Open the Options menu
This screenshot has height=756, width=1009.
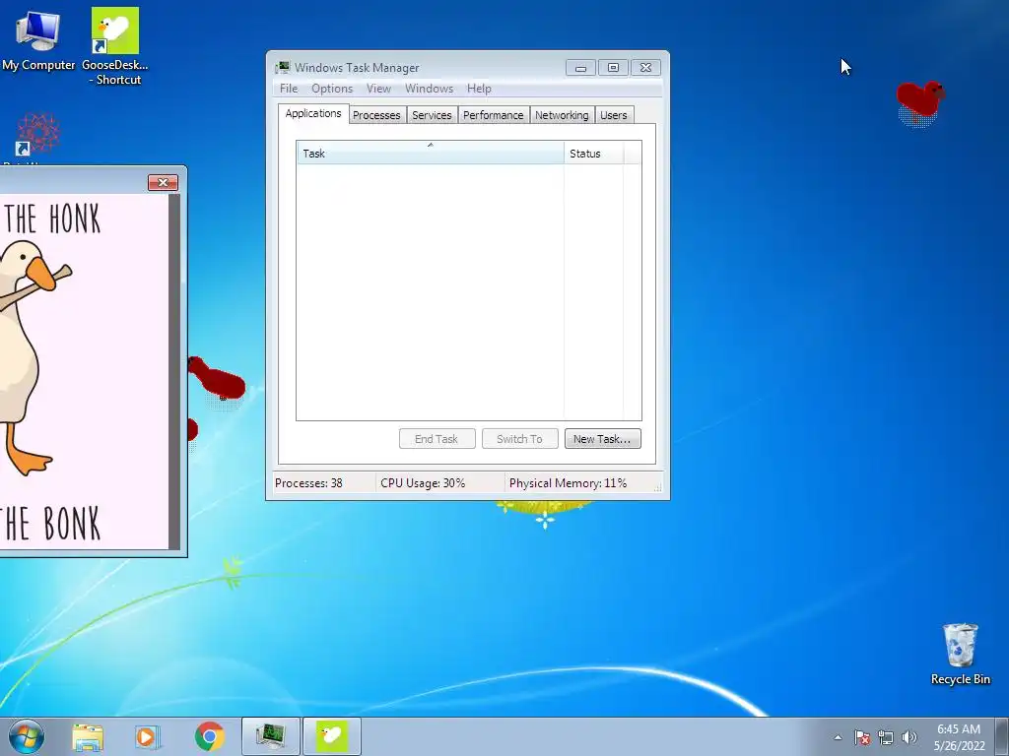(332, 89)
